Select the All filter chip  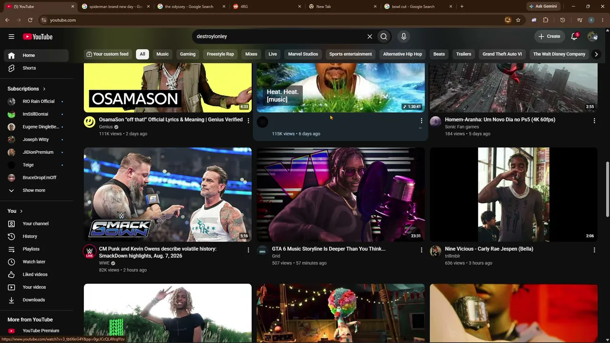point(142,54)
